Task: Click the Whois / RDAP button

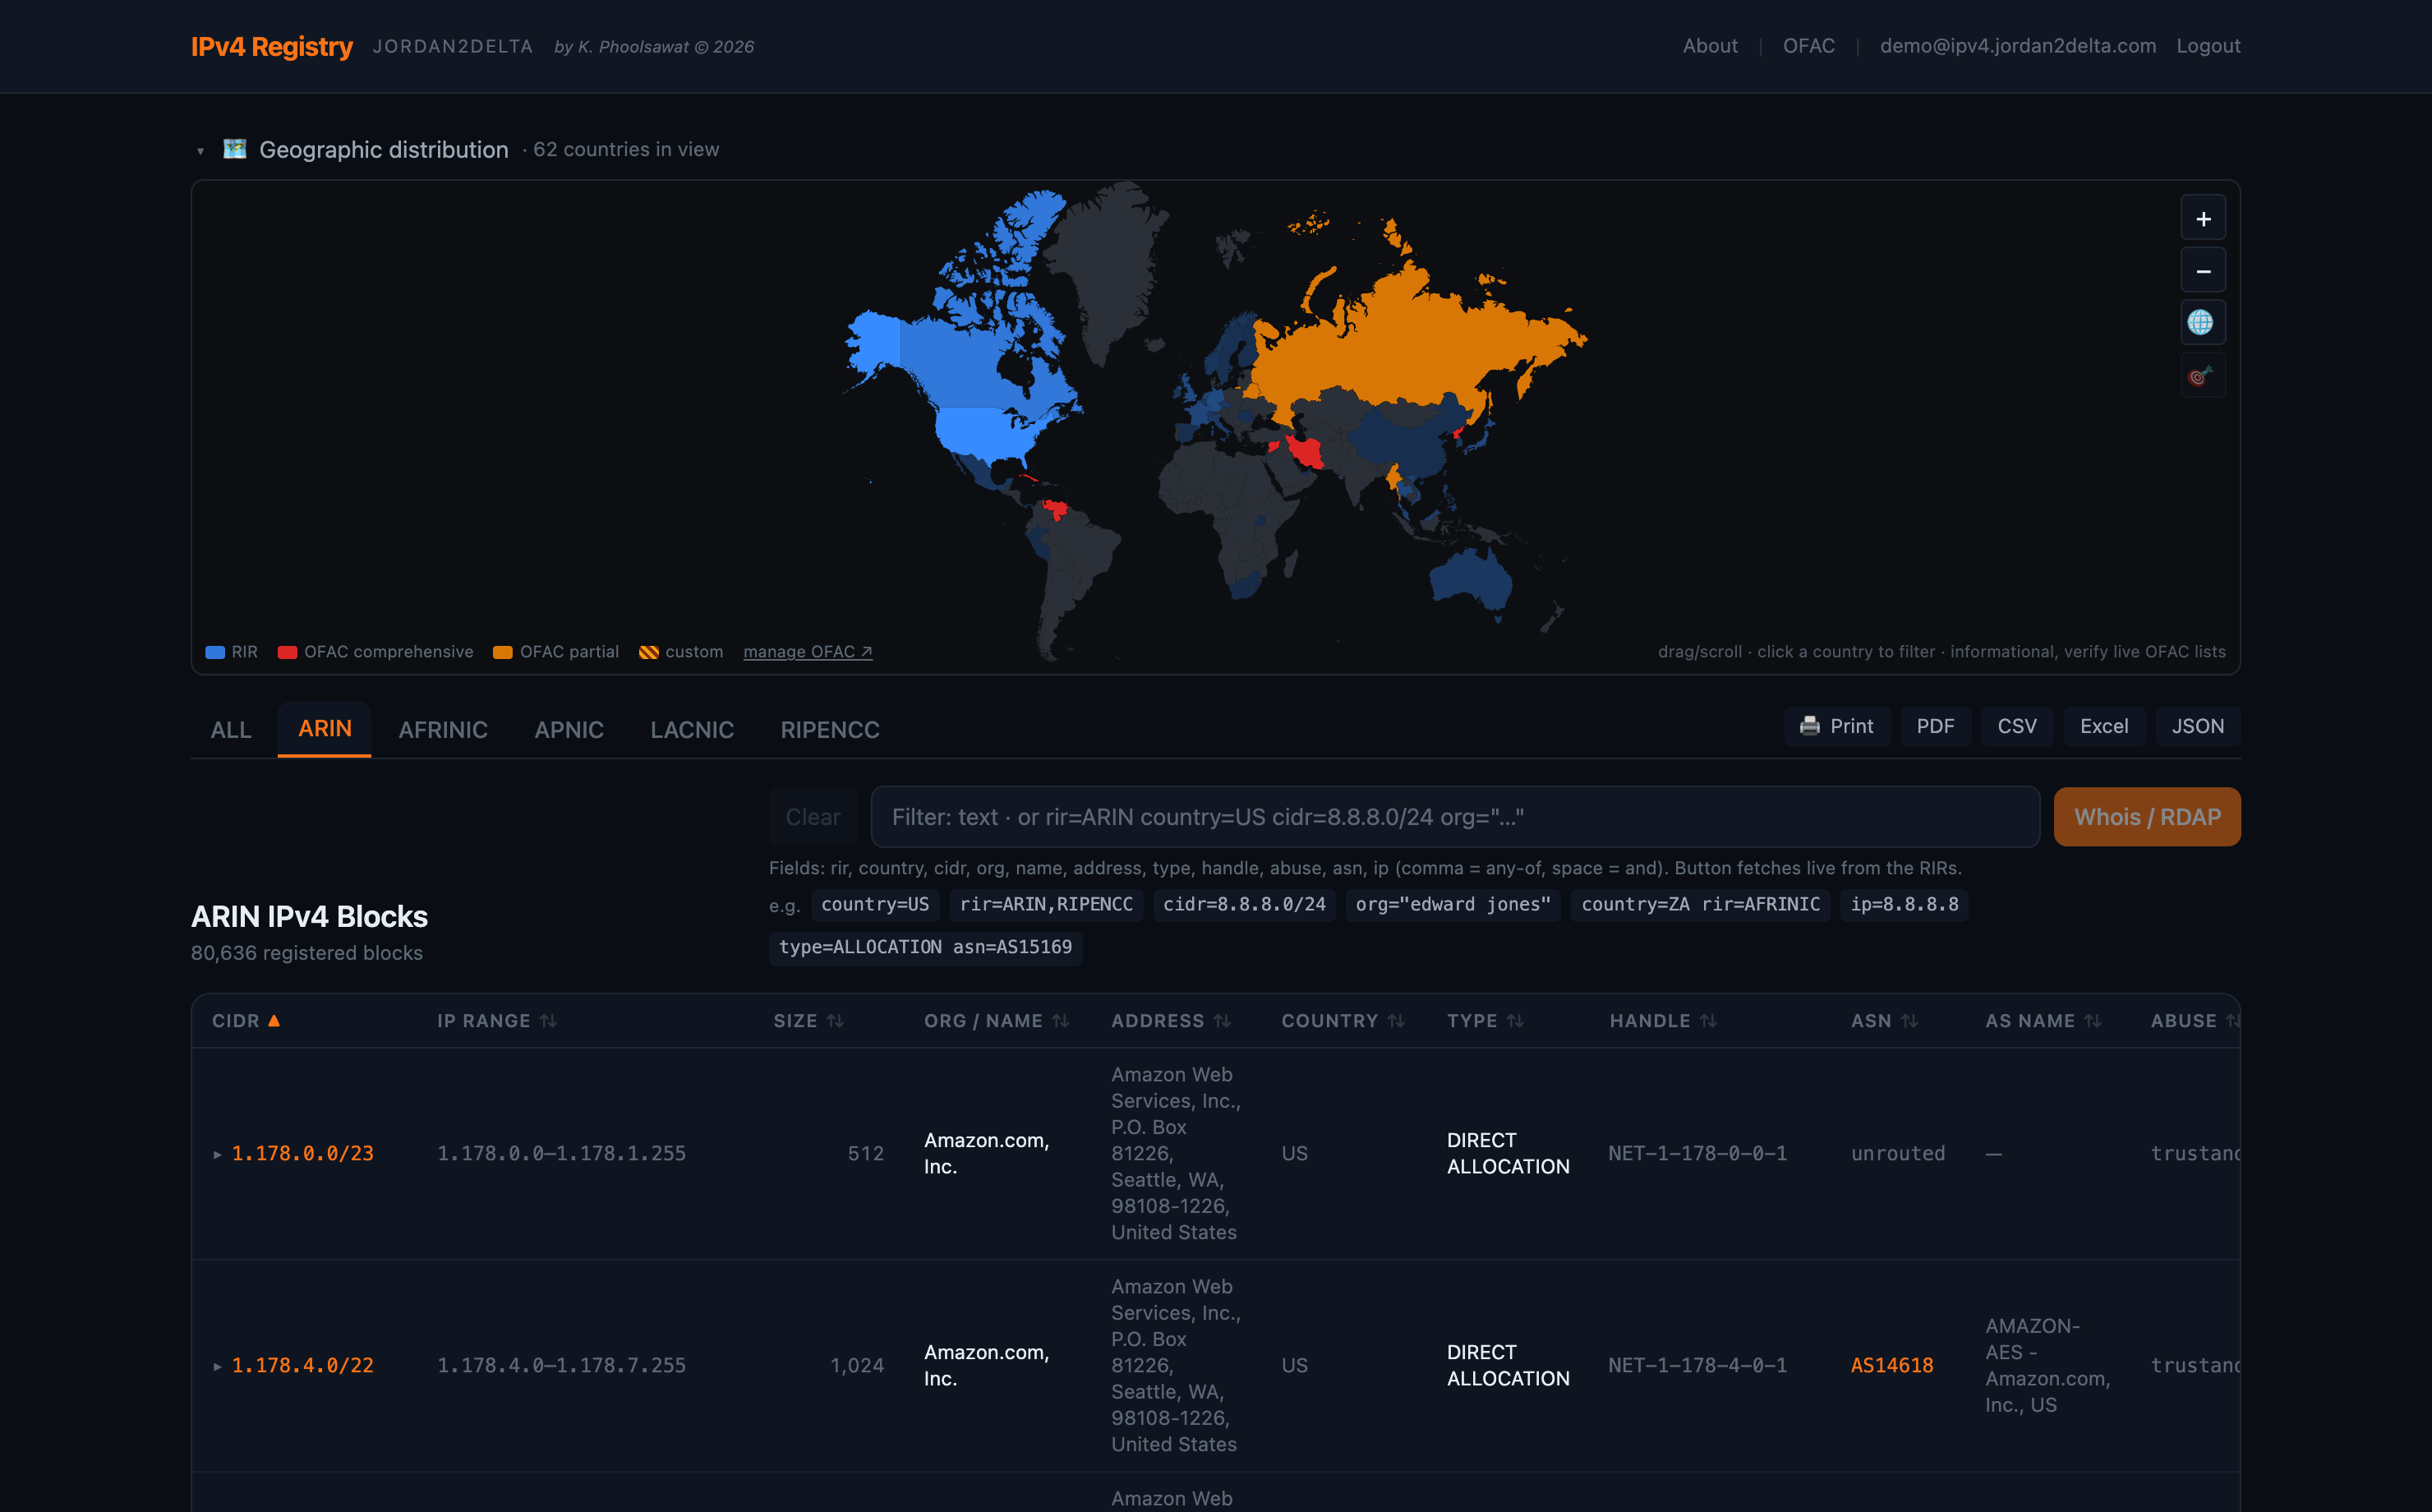Action: click(x=2147, y=817)
